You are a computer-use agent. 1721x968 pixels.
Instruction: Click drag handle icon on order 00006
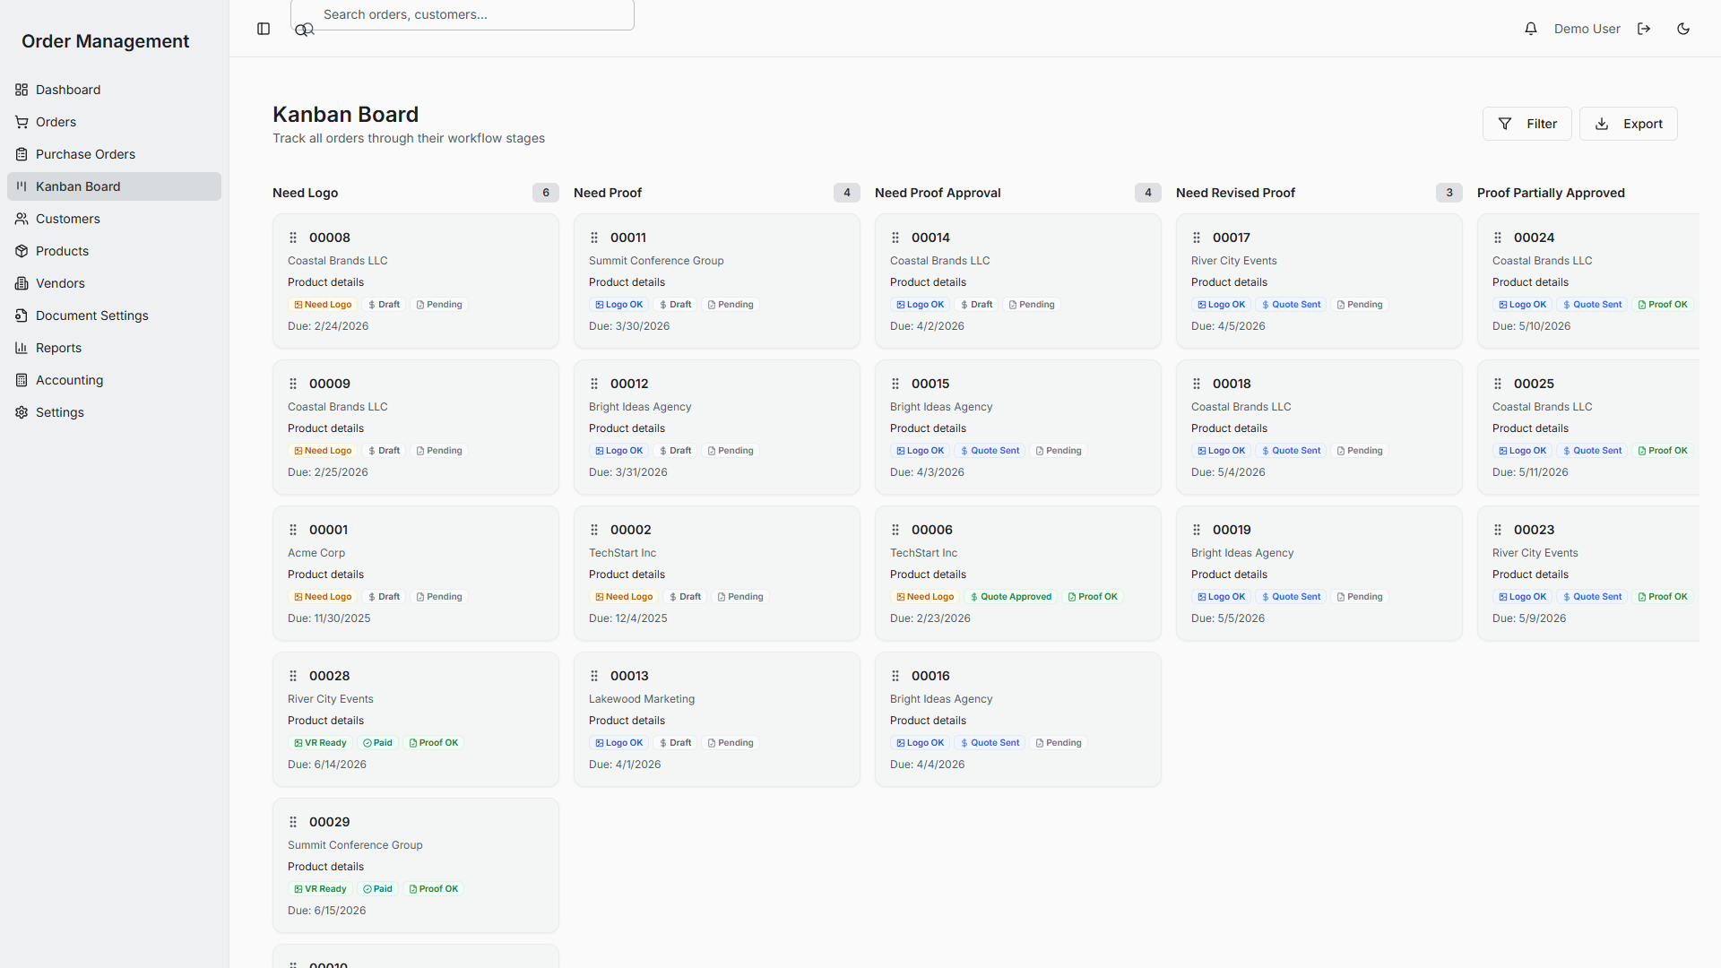click(895, 530)
